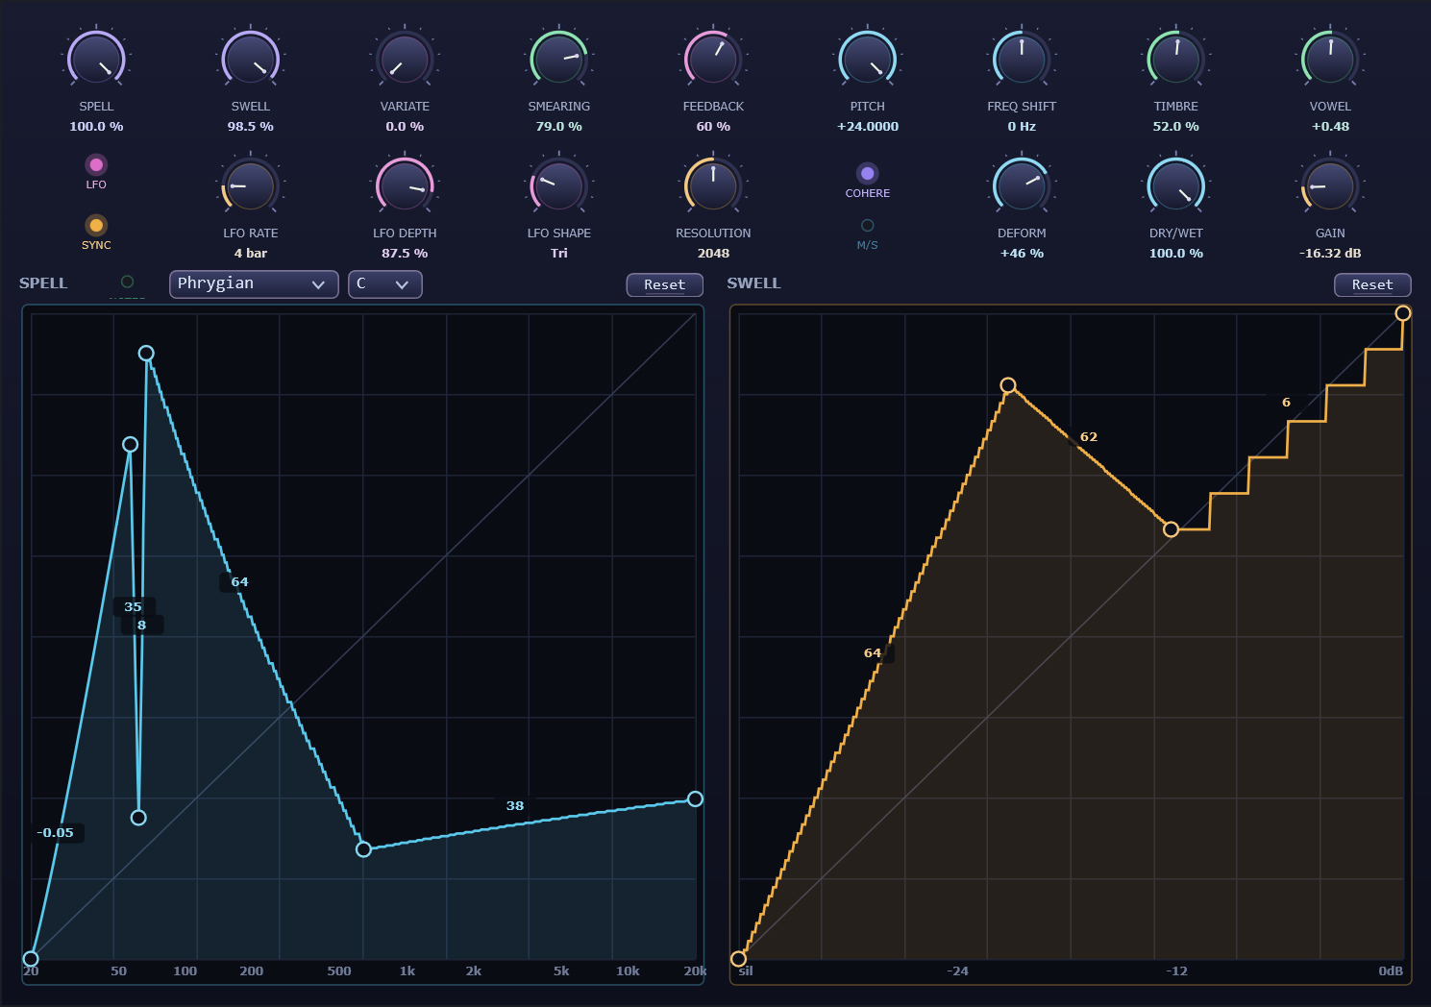
Task: Click the FREQ SHIFT knob
Action: pos(1022,59)
